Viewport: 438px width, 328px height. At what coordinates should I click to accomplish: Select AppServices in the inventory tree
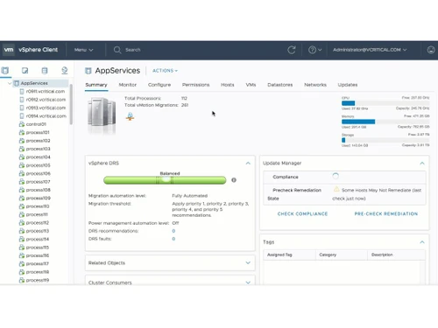point(34,83)
